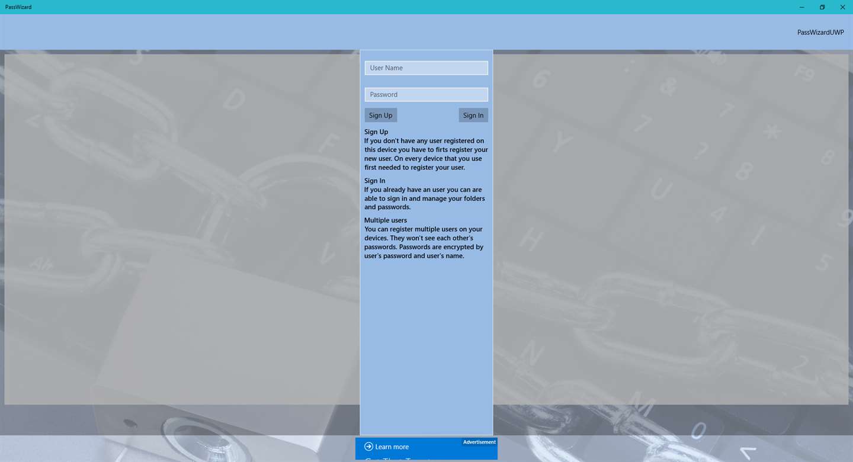Click into the Password field

pyautogui.click(x=426, y=95)
